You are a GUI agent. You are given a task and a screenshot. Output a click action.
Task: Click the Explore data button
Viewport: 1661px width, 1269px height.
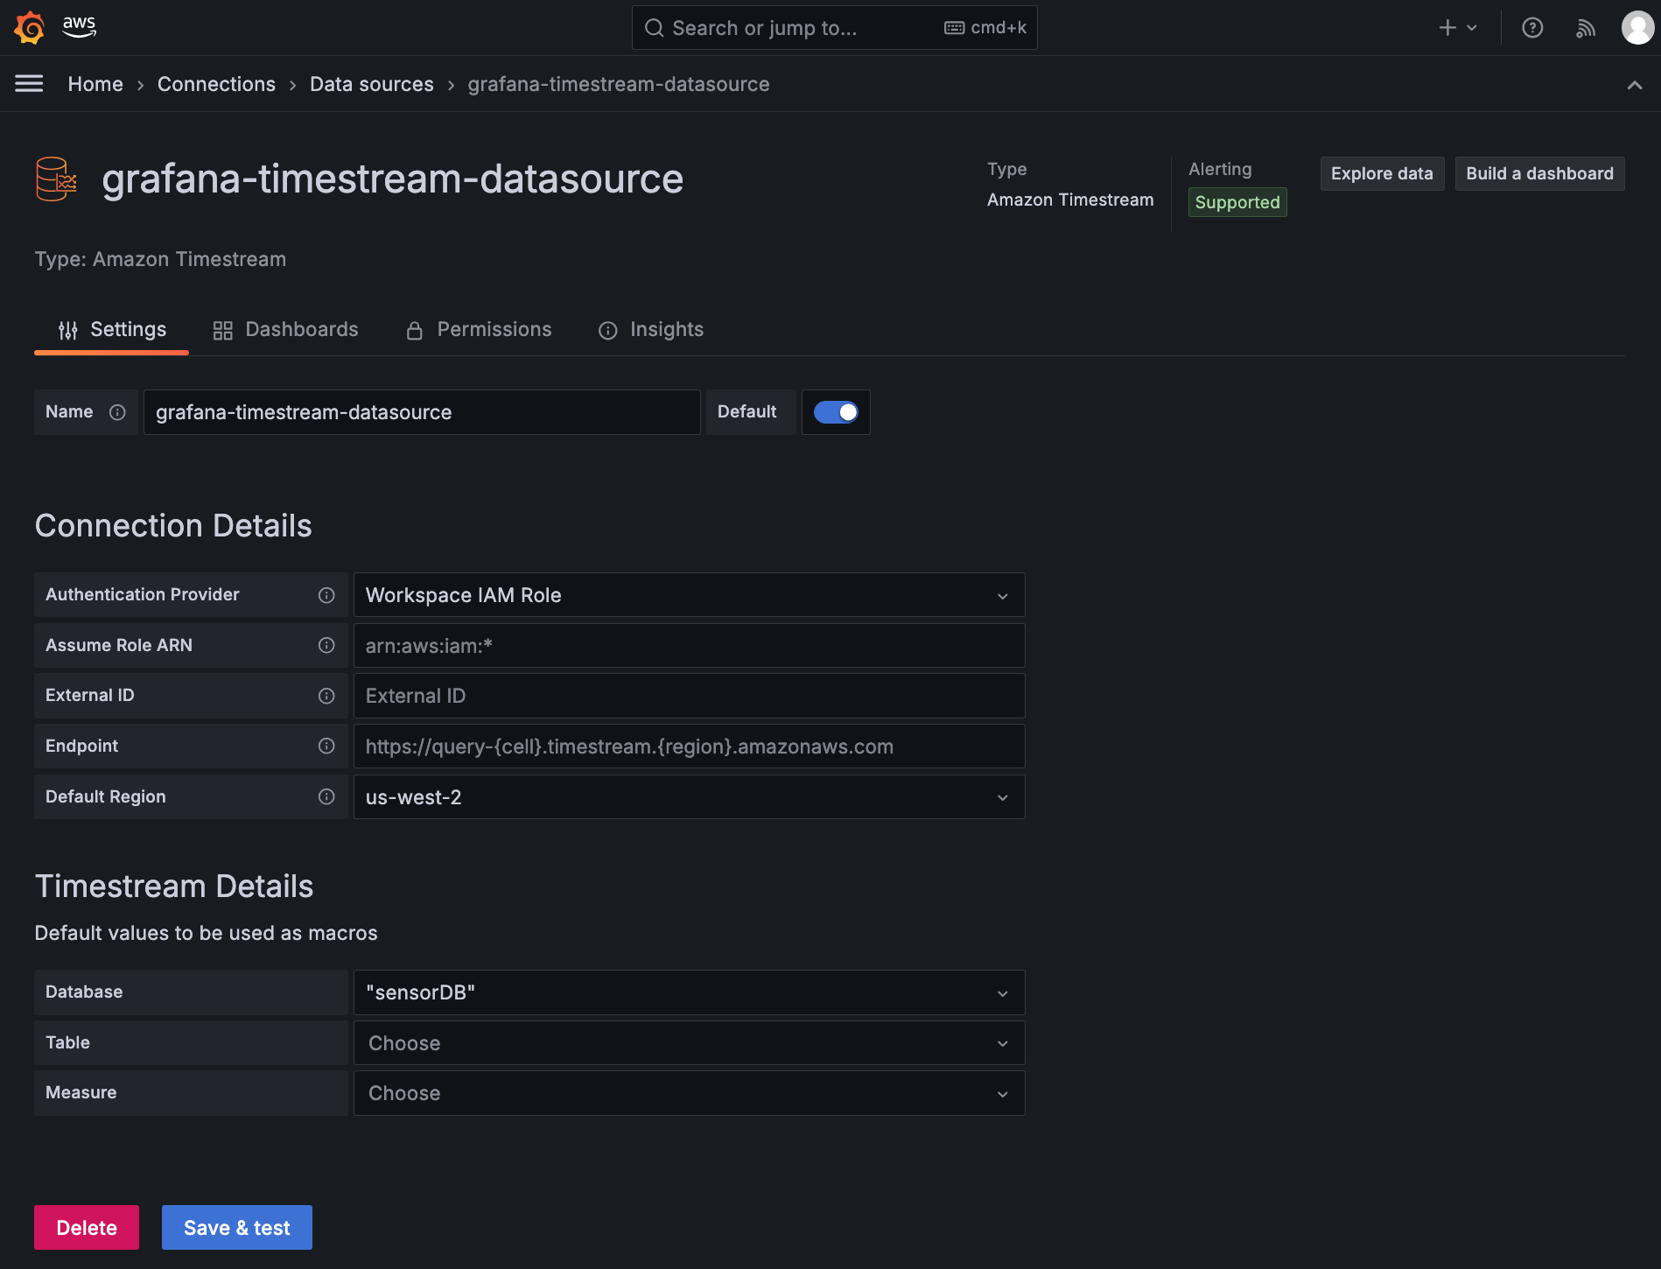click(1382, 173)
